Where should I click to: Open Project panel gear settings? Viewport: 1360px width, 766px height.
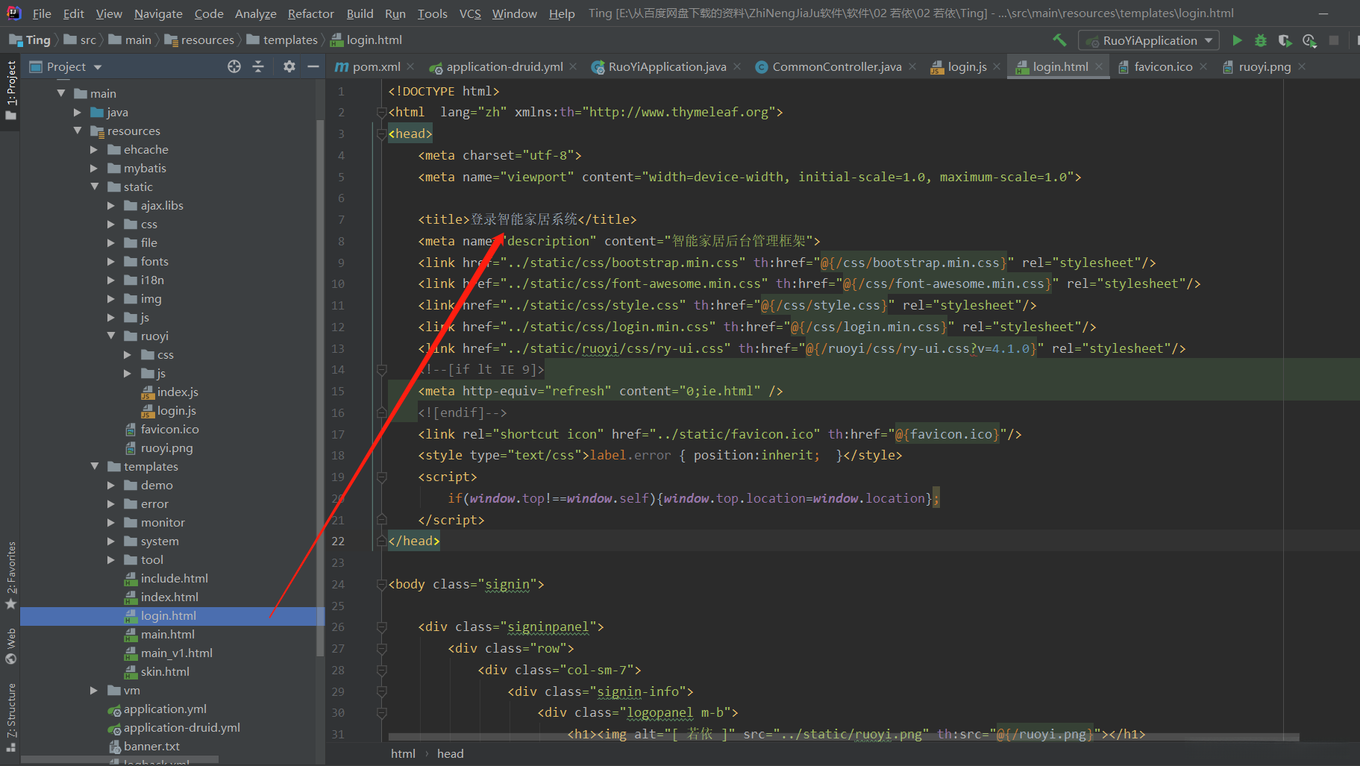[289, 66]
